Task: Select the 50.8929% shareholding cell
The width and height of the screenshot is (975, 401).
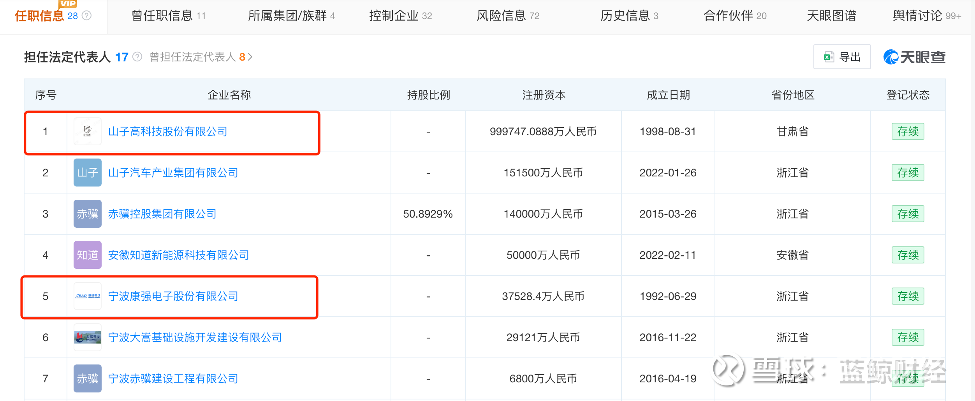Action: (x=428, y=214)
